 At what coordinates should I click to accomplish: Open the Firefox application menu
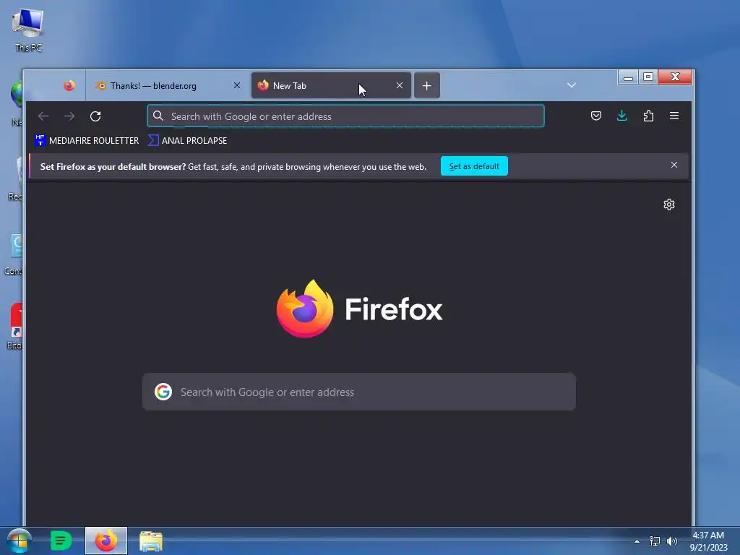(x=674, y=116)
